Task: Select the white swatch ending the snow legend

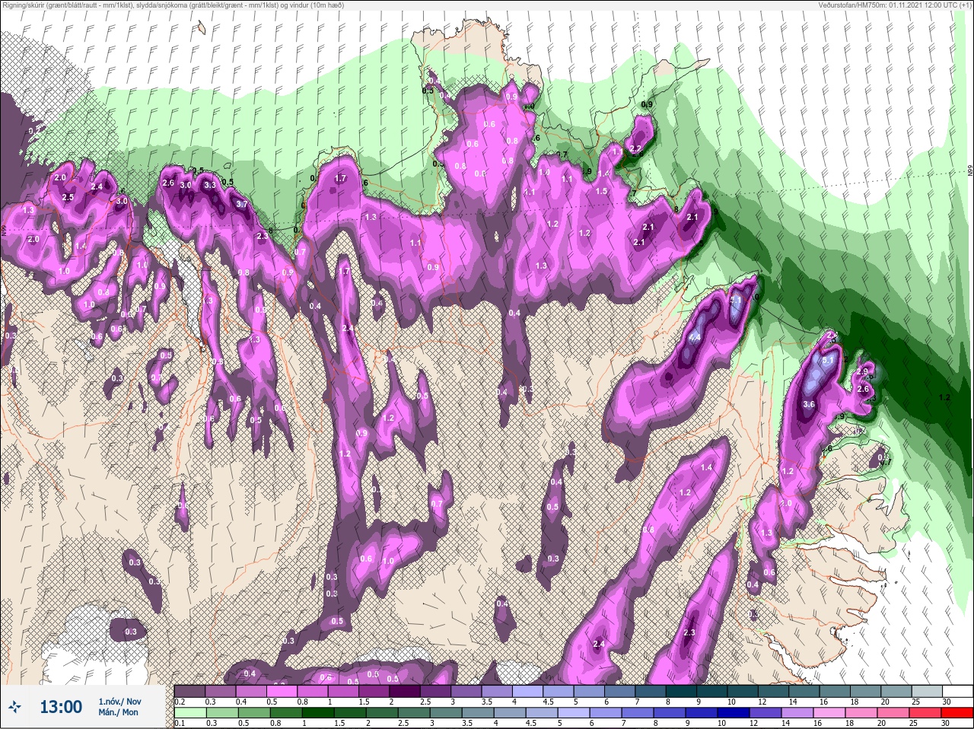Action: click(x=956, y=691)
